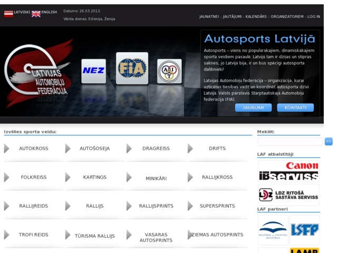Click the arrow icon beside VASARAS AUTOSPRINTS
Image resolution: width=338 pixels, height=253 pixels.
129,235
